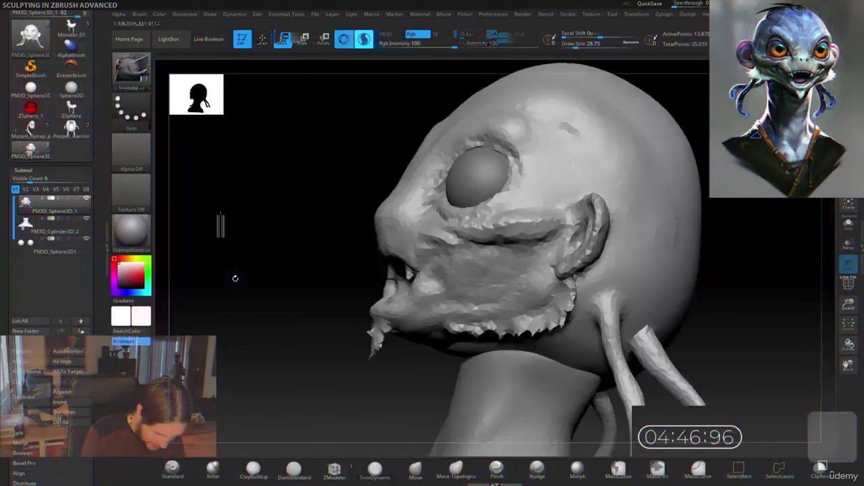
Task: Choose the EraserBrush tool
Action: (71, 68)
